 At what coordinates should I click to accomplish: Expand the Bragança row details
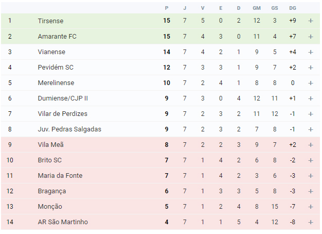[x=311, y=191]
